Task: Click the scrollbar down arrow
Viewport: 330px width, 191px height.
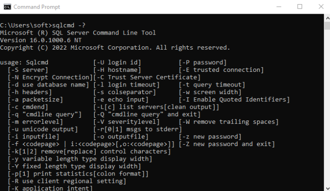Action: pos(326,187)
